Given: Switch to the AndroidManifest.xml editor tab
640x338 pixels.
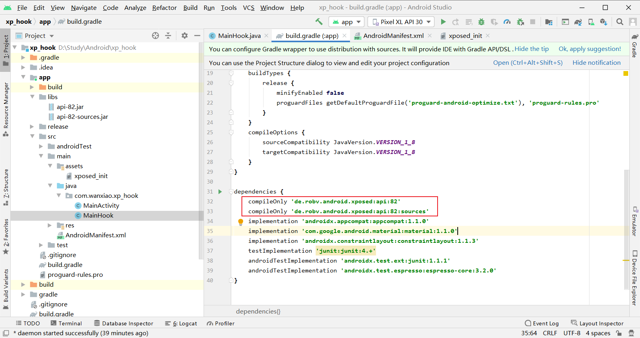Looking at the screenshot, I should (x=393, y=36).
